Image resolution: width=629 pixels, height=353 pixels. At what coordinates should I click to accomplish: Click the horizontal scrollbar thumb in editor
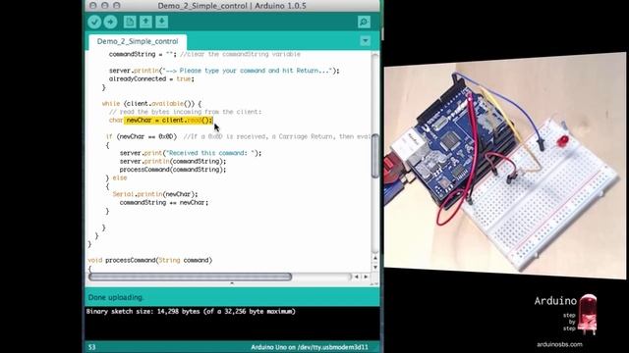coord(190,277)
